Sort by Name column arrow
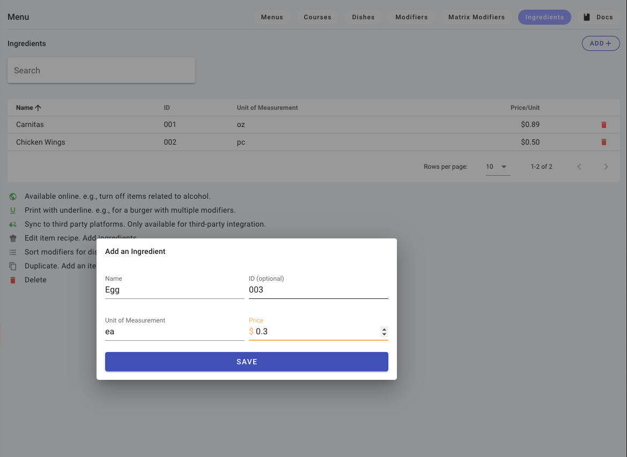Screen dimensions: 627x457 coord(38,108)
